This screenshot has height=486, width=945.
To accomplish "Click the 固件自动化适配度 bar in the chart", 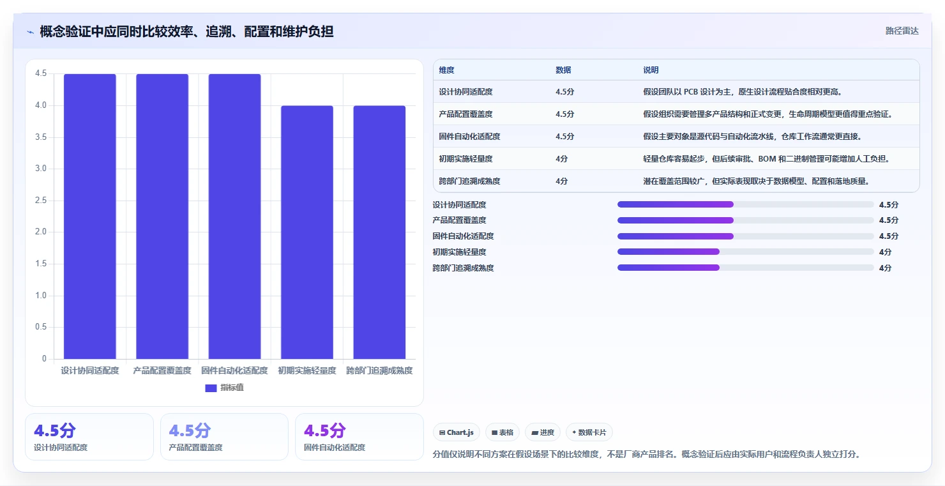I will point(234,216).
